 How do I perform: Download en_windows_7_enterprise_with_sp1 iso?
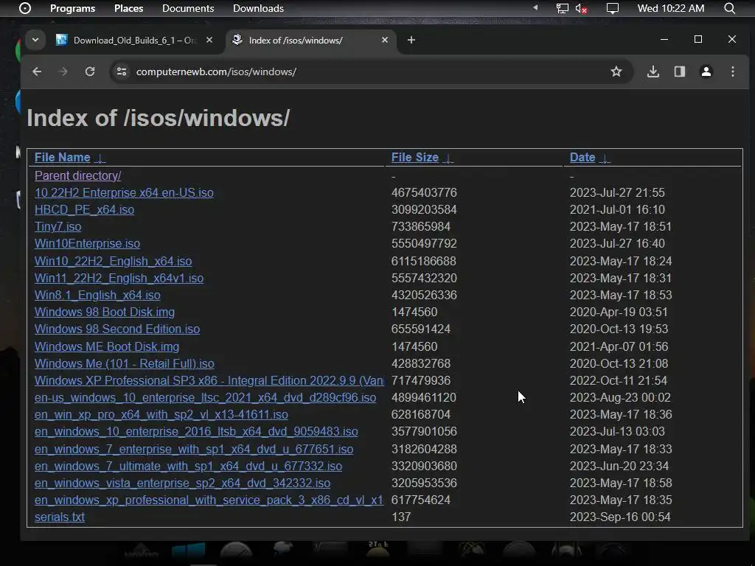(x=194, y=449)
